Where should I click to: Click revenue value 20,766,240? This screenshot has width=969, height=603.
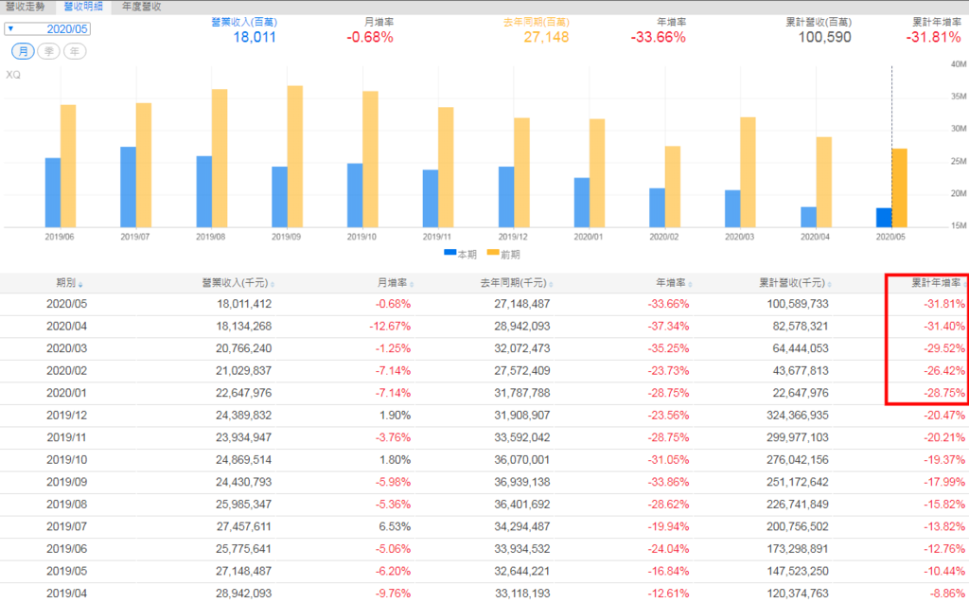244,348
